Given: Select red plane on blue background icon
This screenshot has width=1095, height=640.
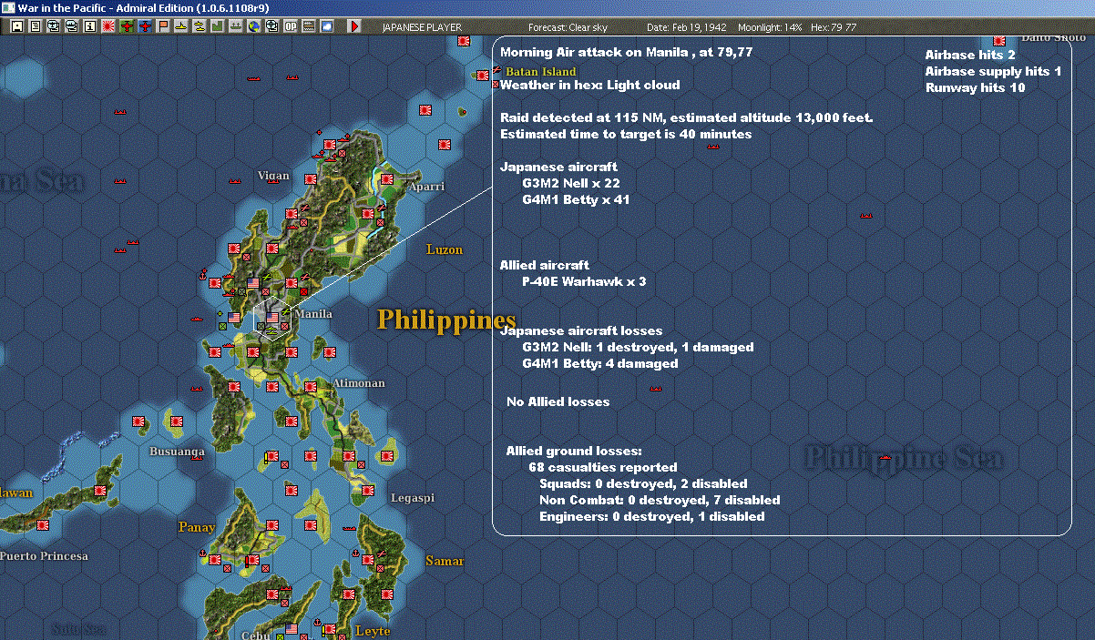Looking at the screenshot, I should tap(145, 27).
